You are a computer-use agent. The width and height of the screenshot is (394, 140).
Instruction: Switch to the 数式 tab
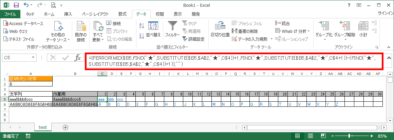(123, 14)
